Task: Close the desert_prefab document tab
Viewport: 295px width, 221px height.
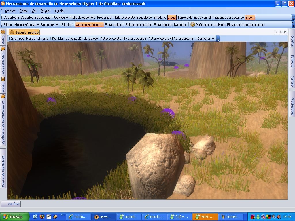Action: coord(285,32)
